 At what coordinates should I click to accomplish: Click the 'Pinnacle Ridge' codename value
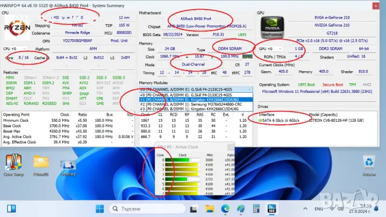[x=77, y=33]
